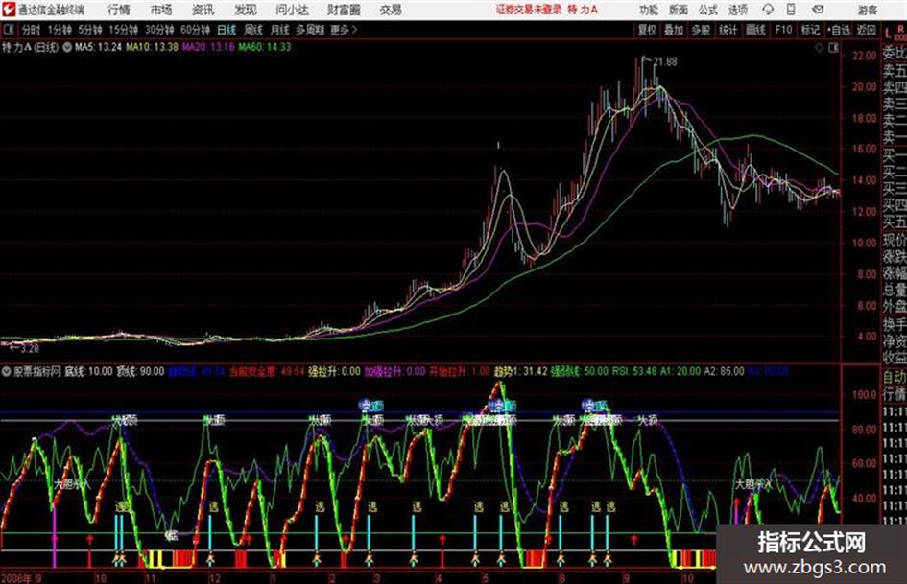Click the 叠加 toolbar button
Image resolution: width=907 pixels, height=584 pixels.
point(674,30)
